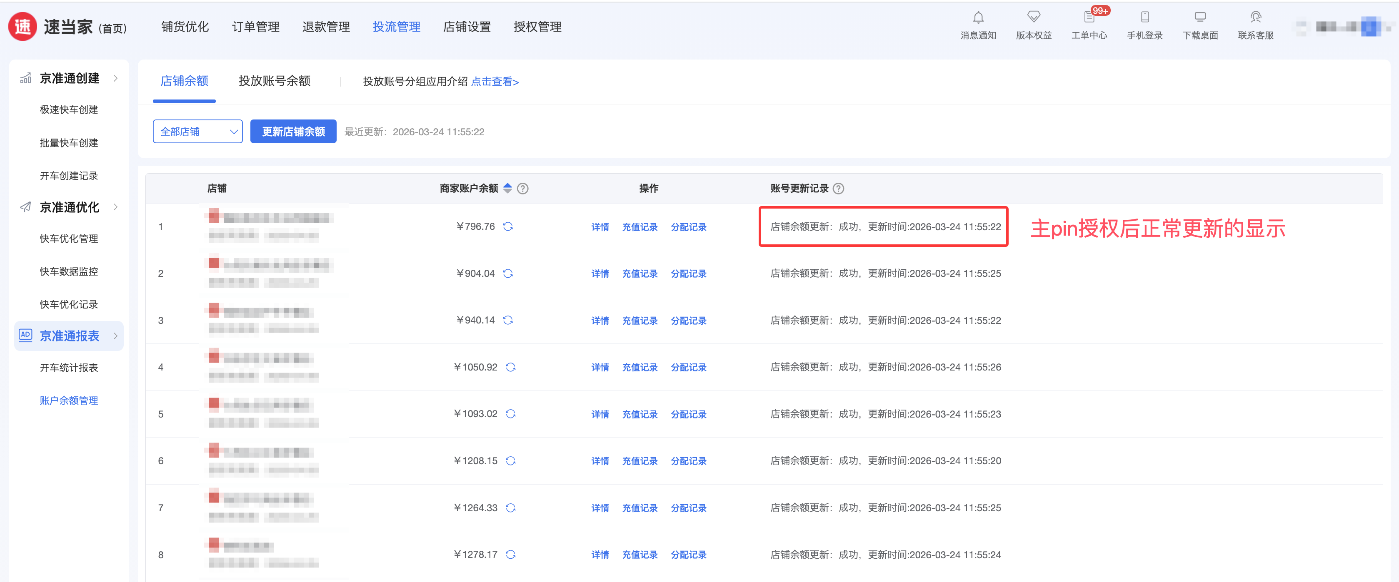Sort by 商家账户余额 using sort arrows
This screenshot has width=1399, height=582.
click(x=508, y=189)
